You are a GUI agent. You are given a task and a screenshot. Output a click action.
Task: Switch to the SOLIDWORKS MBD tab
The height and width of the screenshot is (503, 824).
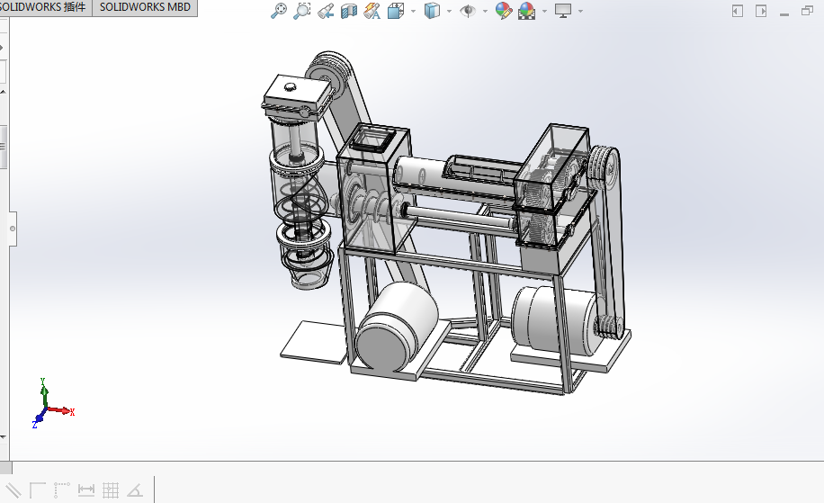point(145,8)
